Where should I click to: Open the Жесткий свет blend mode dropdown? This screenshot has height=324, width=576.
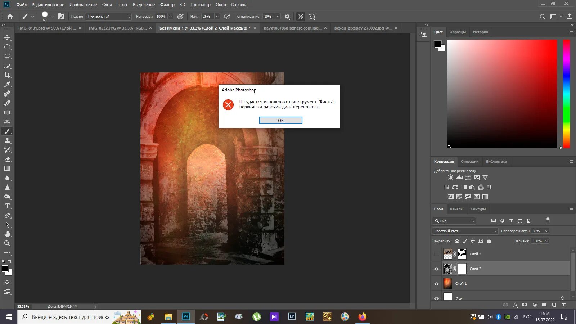click(x=465, y=231)
